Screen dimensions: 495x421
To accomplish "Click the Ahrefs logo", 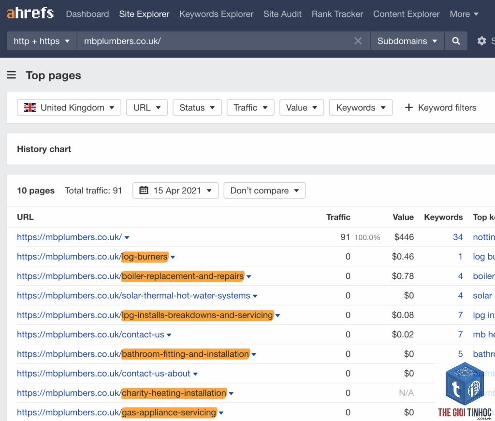I will tap(30, 13).
